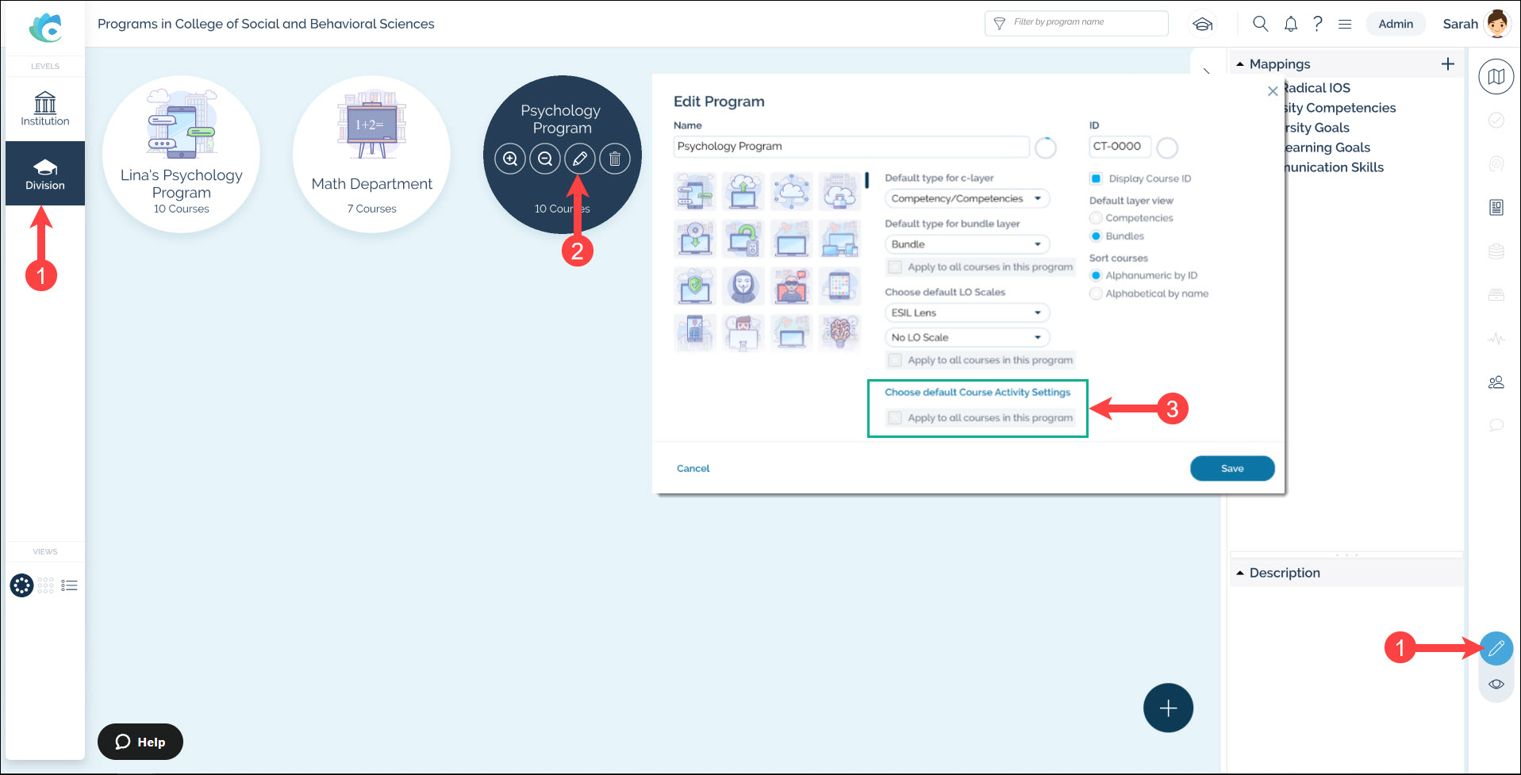Viewport: 1521px width, 775px height.
Task: Open the map icon in right sidebar
Action: point(1496,77)
